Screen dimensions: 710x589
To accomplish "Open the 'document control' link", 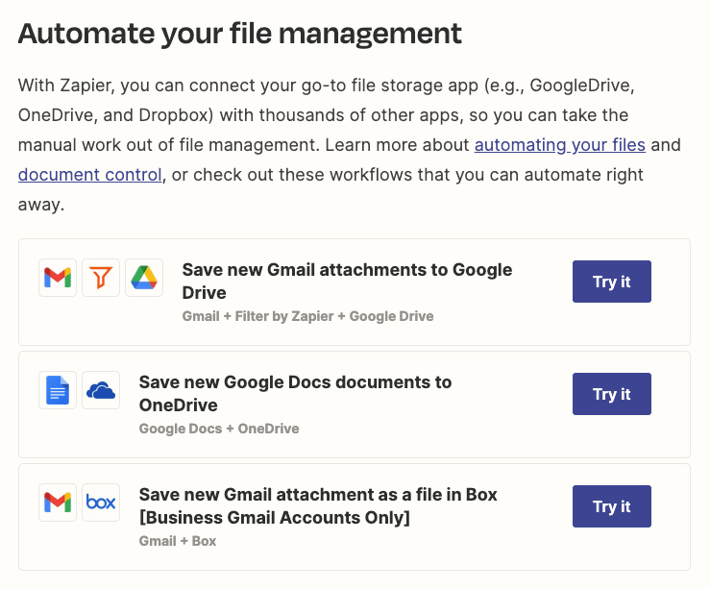I will coord(89,175).
